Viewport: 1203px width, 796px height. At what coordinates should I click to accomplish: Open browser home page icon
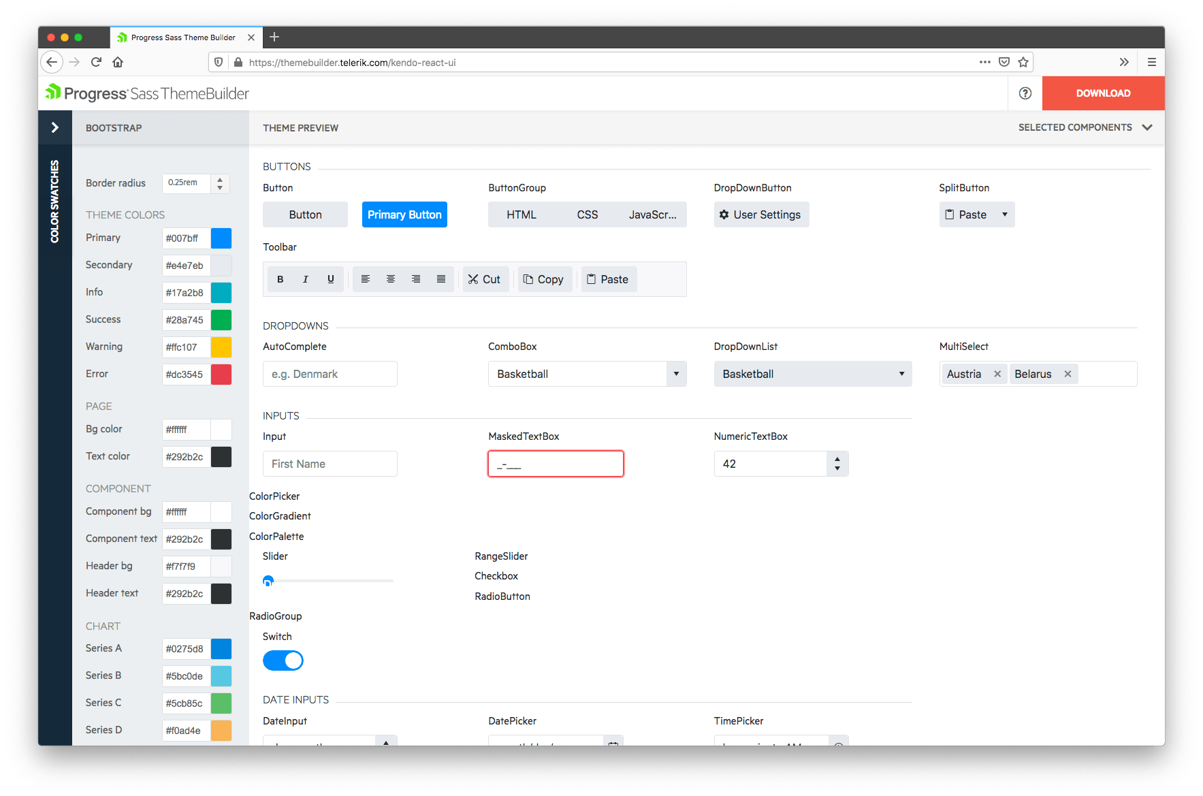click(x=118, y=62)
